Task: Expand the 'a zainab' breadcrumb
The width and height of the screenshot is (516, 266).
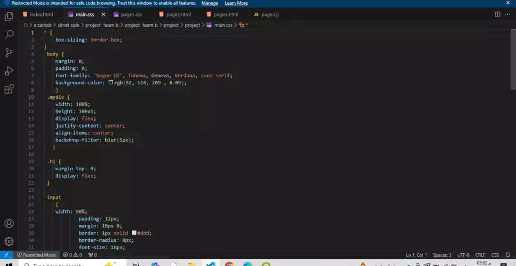Action: pyautogui.click(x=42, y=25)
